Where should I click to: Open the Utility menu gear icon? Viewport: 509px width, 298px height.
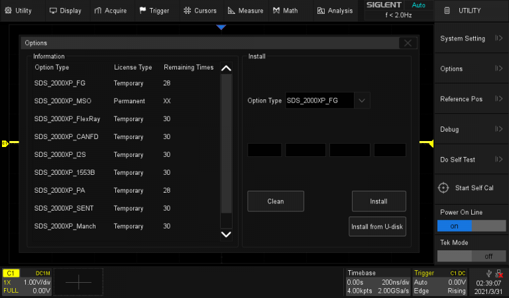pos(8,11)
